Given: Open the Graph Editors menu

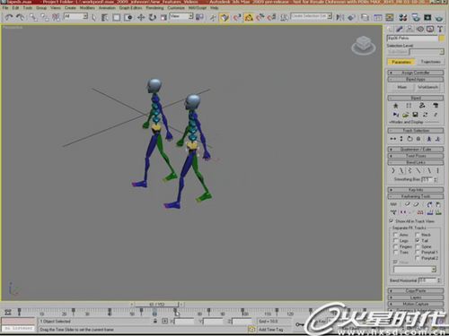Looking at the screenshot, I should click(x=130, y=8).
